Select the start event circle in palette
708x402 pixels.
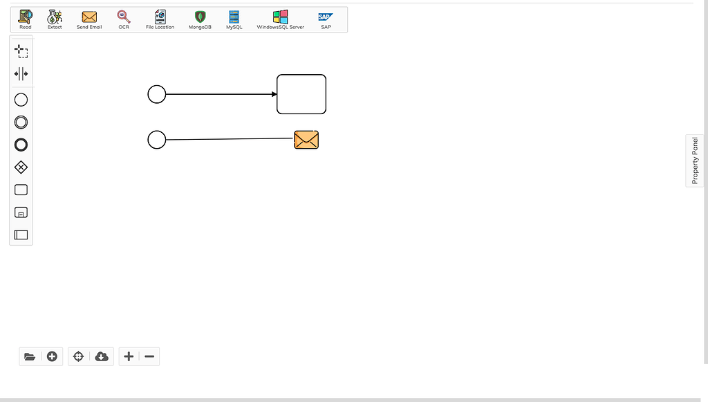point(21,100)
